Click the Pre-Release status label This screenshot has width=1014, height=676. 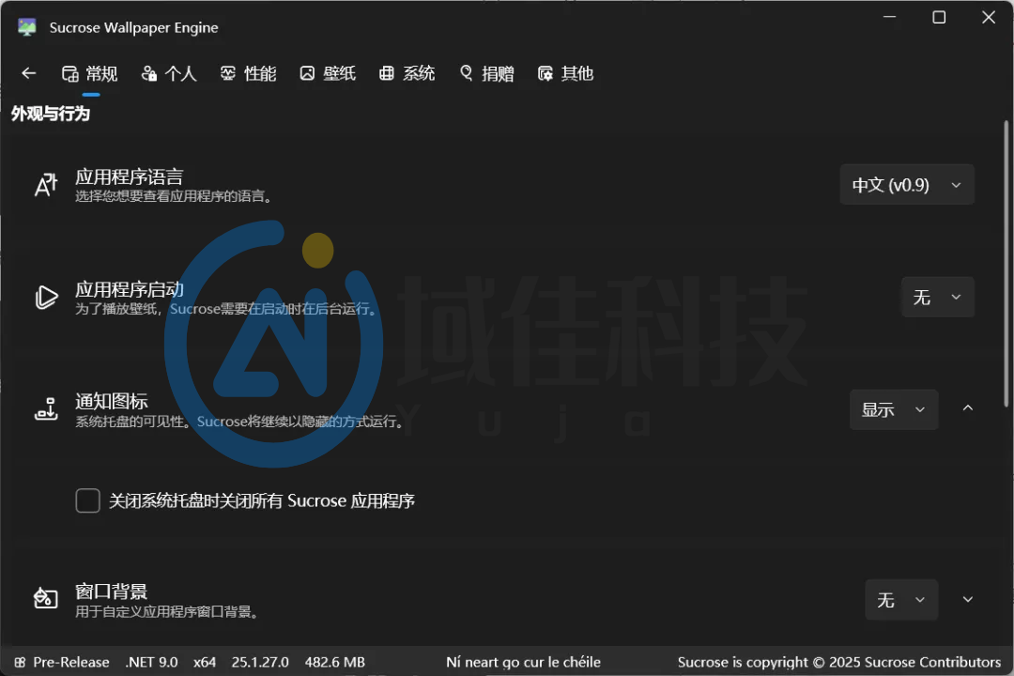[x=71, y=663]
